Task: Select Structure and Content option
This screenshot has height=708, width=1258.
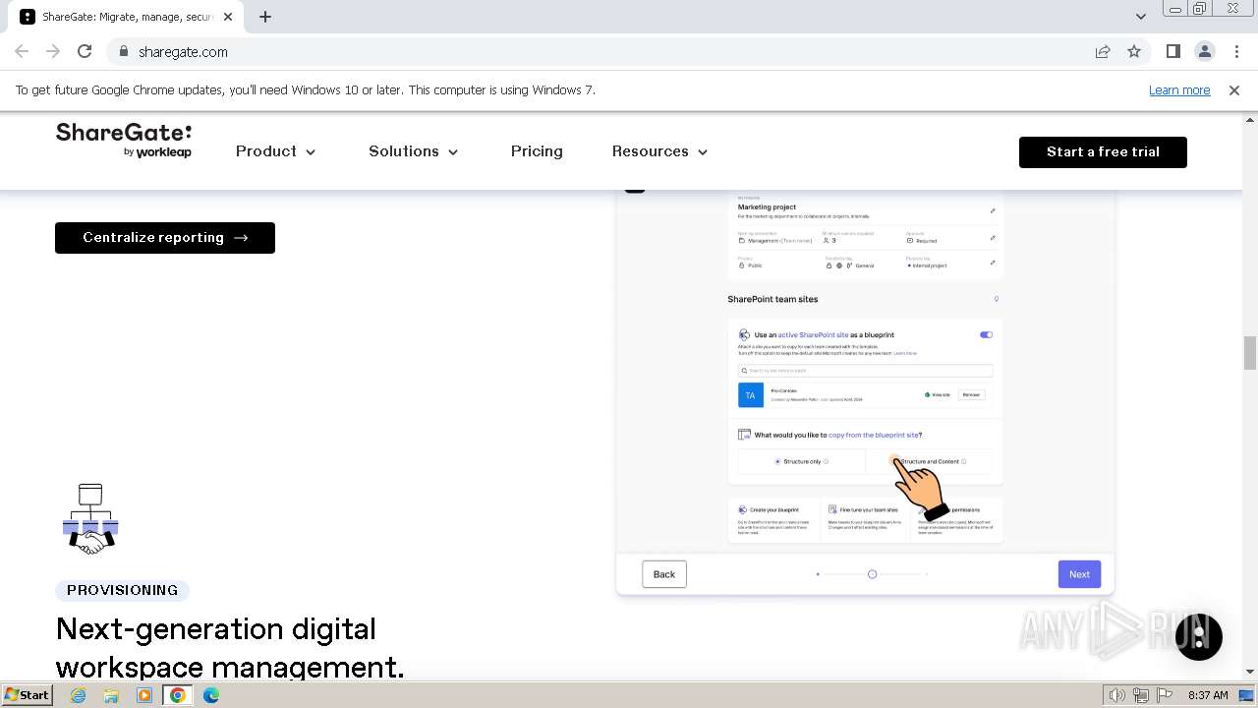Action: (x=930, y=461)
